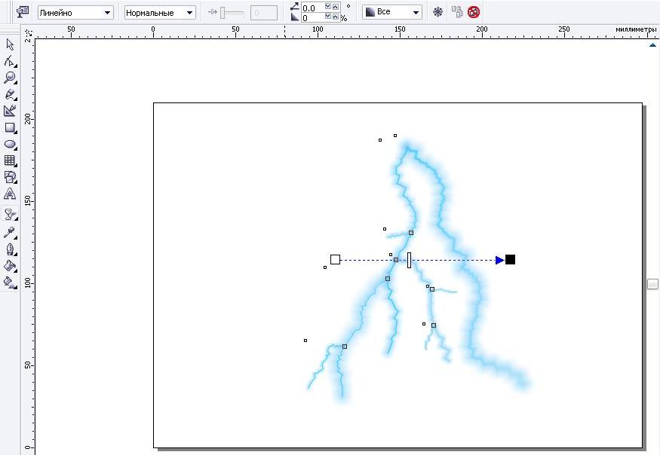Select the Table/Graph paper tool
This screenshot has height=455, width=660.
click(10, 160)
